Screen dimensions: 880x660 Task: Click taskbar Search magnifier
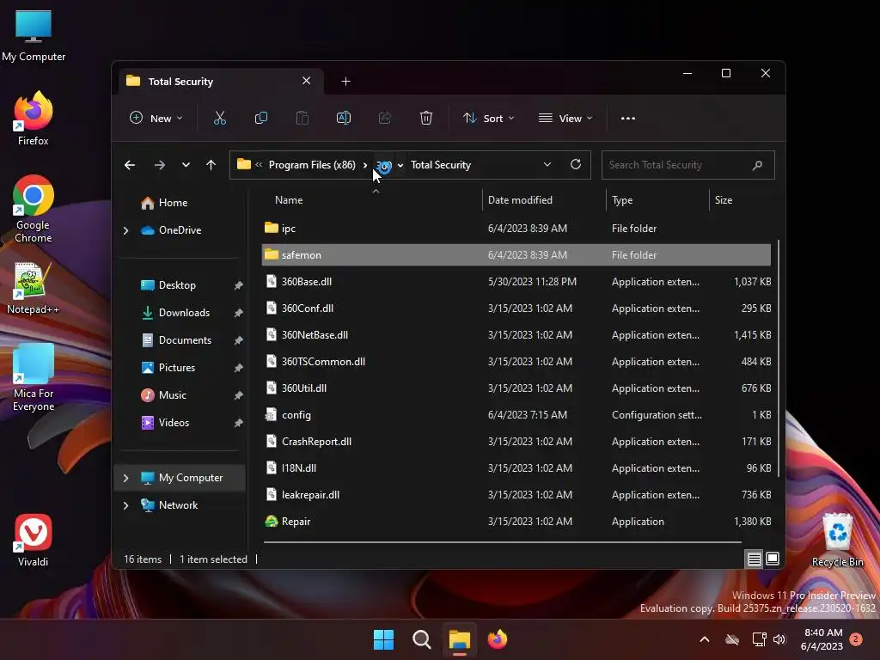click(421, 639)
